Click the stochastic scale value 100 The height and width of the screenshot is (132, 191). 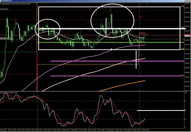pos(185,93)
